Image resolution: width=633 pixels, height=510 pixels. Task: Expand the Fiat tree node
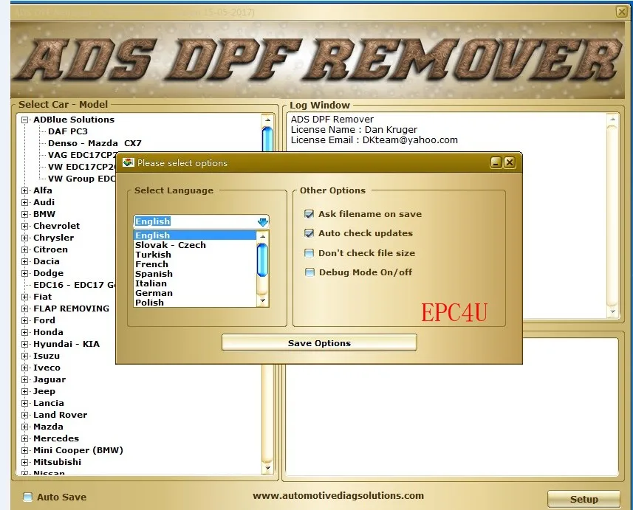(25, 297)
